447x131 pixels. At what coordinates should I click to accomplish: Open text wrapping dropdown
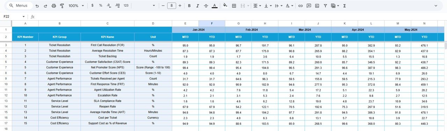278,6
